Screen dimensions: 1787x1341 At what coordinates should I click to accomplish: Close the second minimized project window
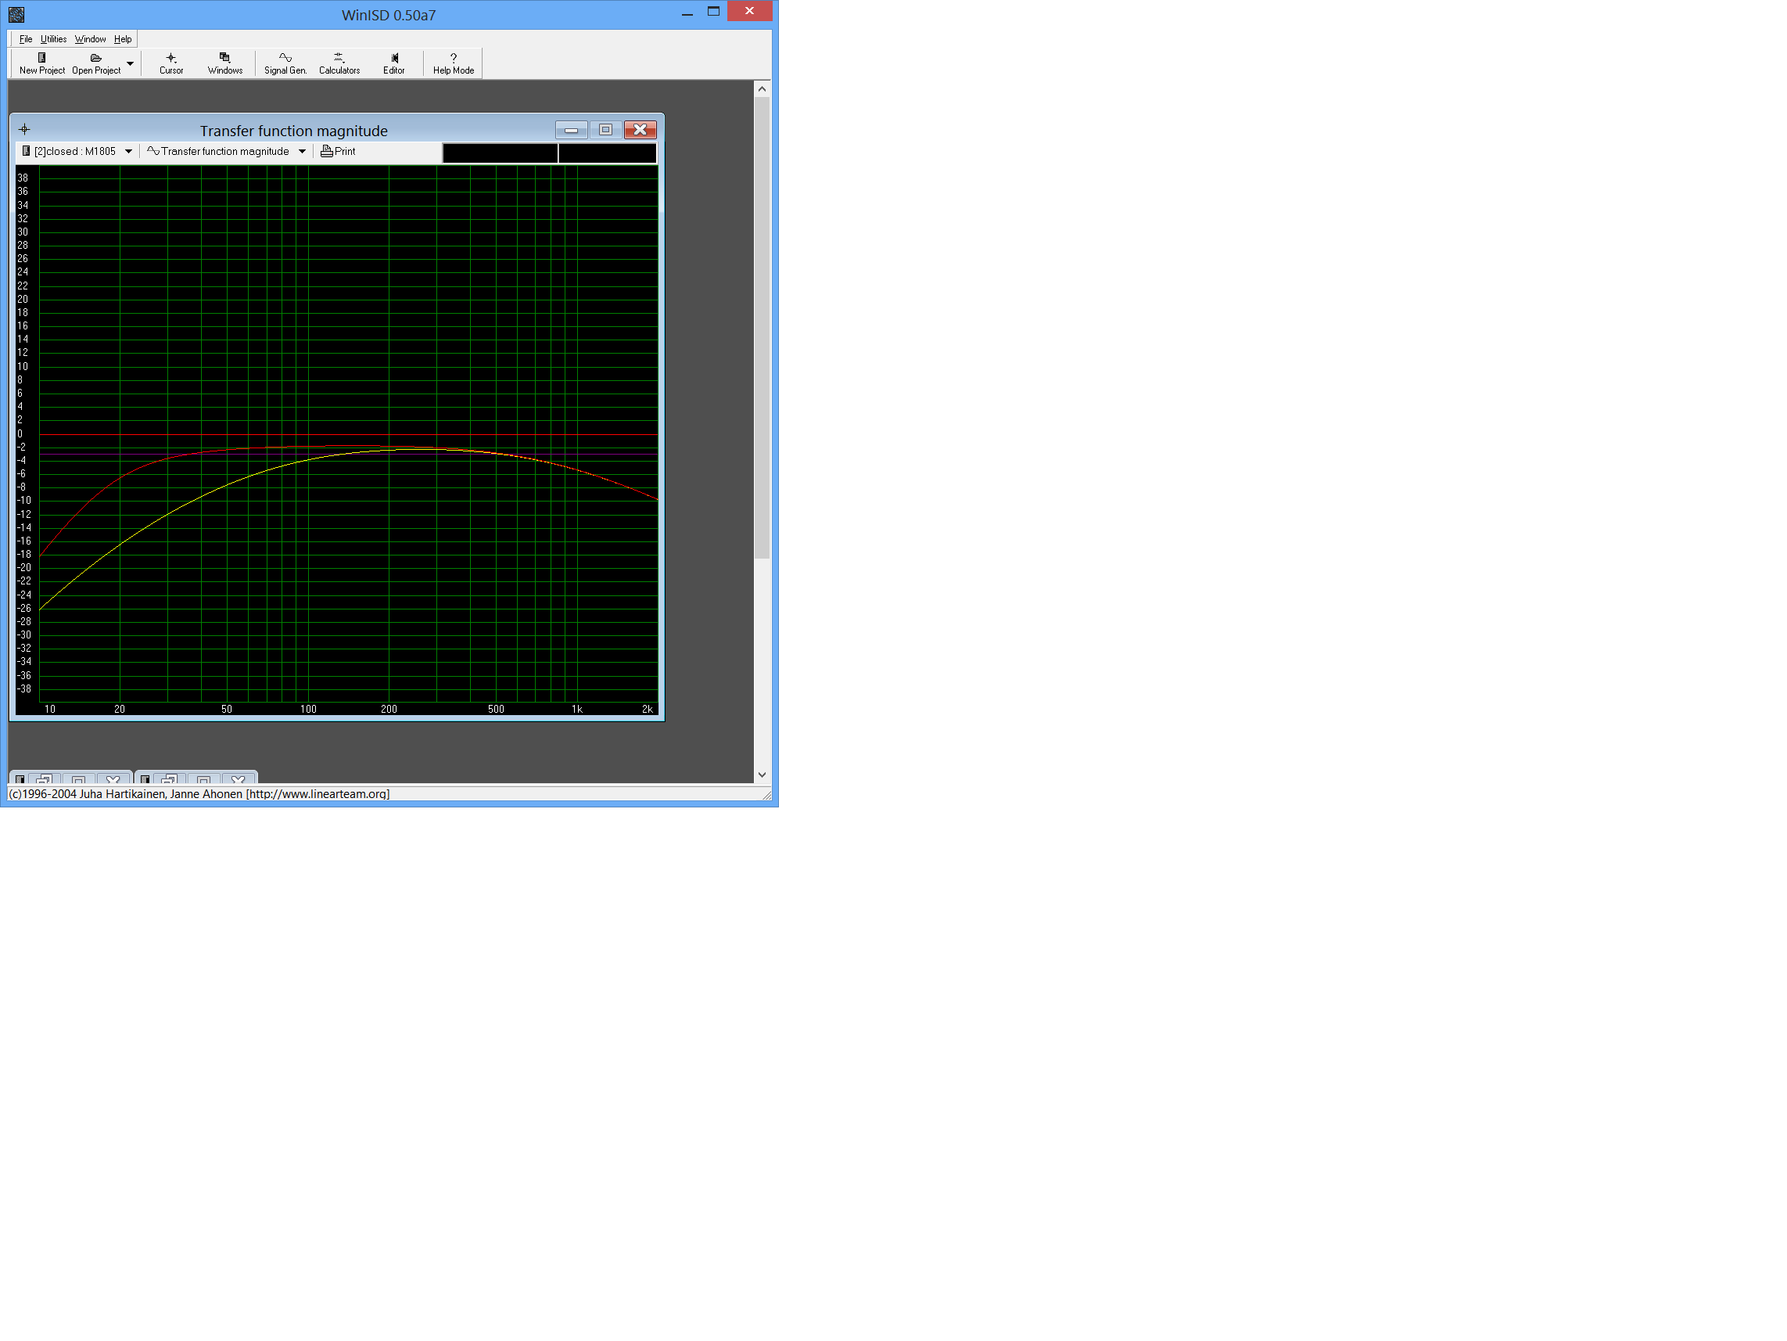pos(239,780)
